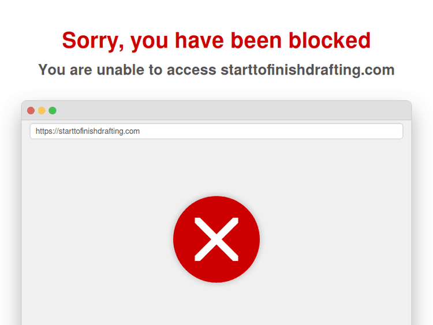Click the gray area below the address bar
Screen dimensions: 433x325
(x=216, y=167)
